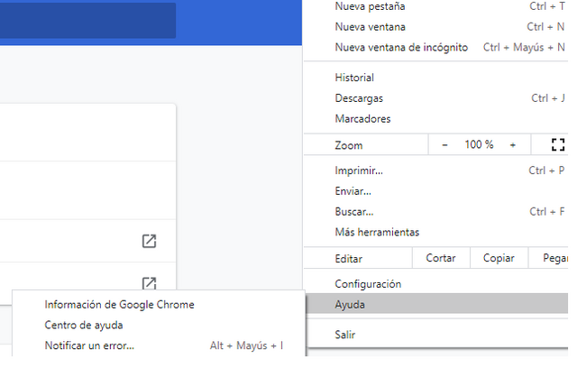
Task: Open Centro de ayuda submenu item
Action: pos(159,326)
